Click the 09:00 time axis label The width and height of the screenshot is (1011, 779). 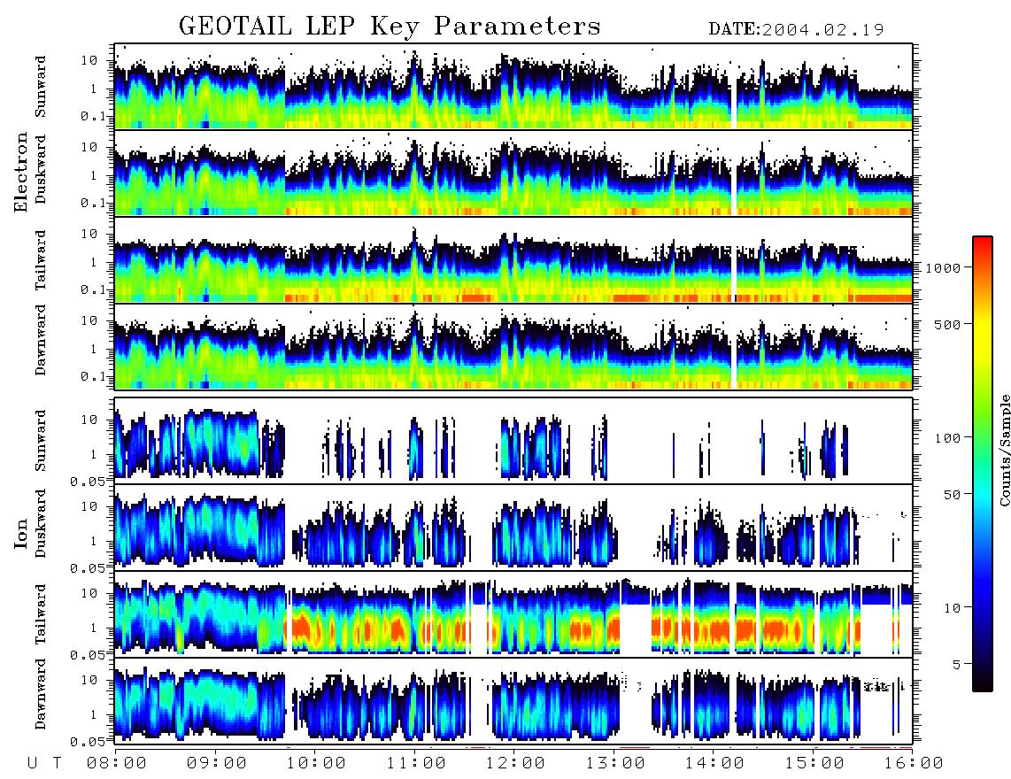coord(217,763)
